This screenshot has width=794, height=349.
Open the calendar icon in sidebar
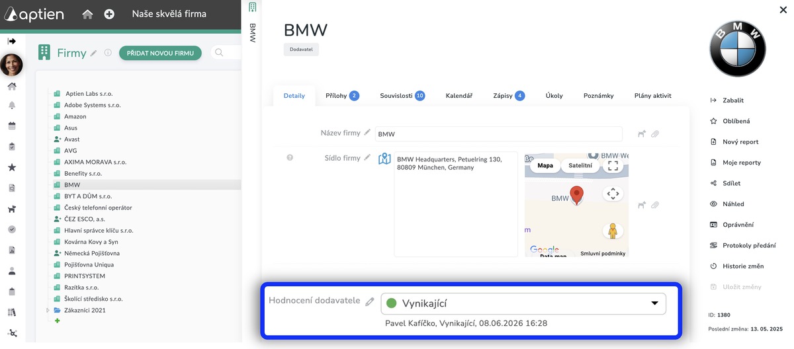point(11,126)
